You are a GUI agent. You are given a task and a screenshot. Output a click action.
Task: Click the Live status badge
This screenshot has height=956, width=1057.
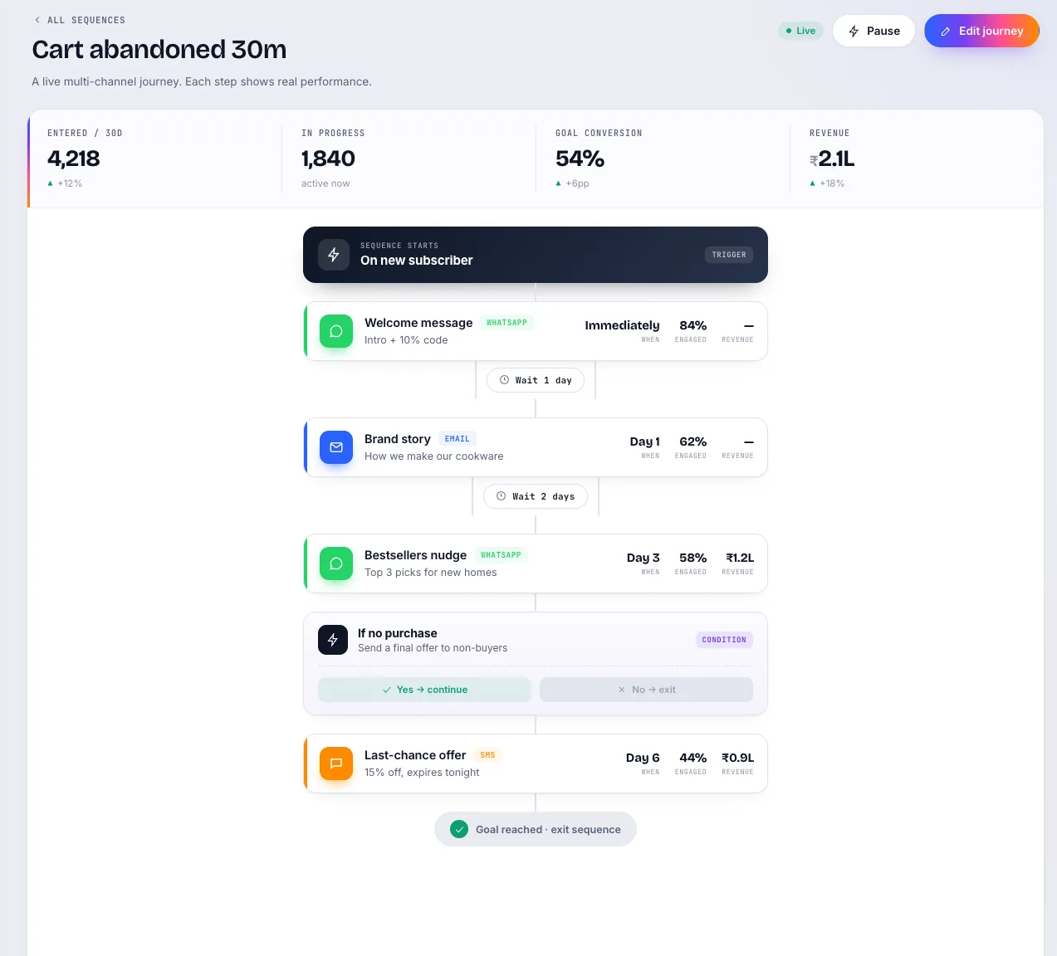[800, 31]
